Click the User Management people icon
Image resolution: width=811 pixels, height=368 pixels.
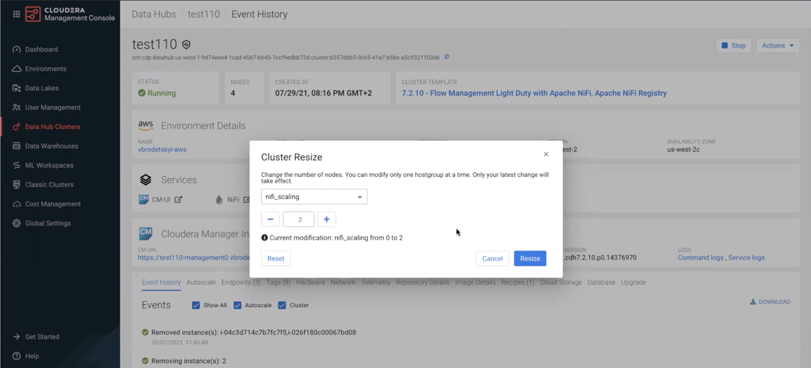point(17,108)
